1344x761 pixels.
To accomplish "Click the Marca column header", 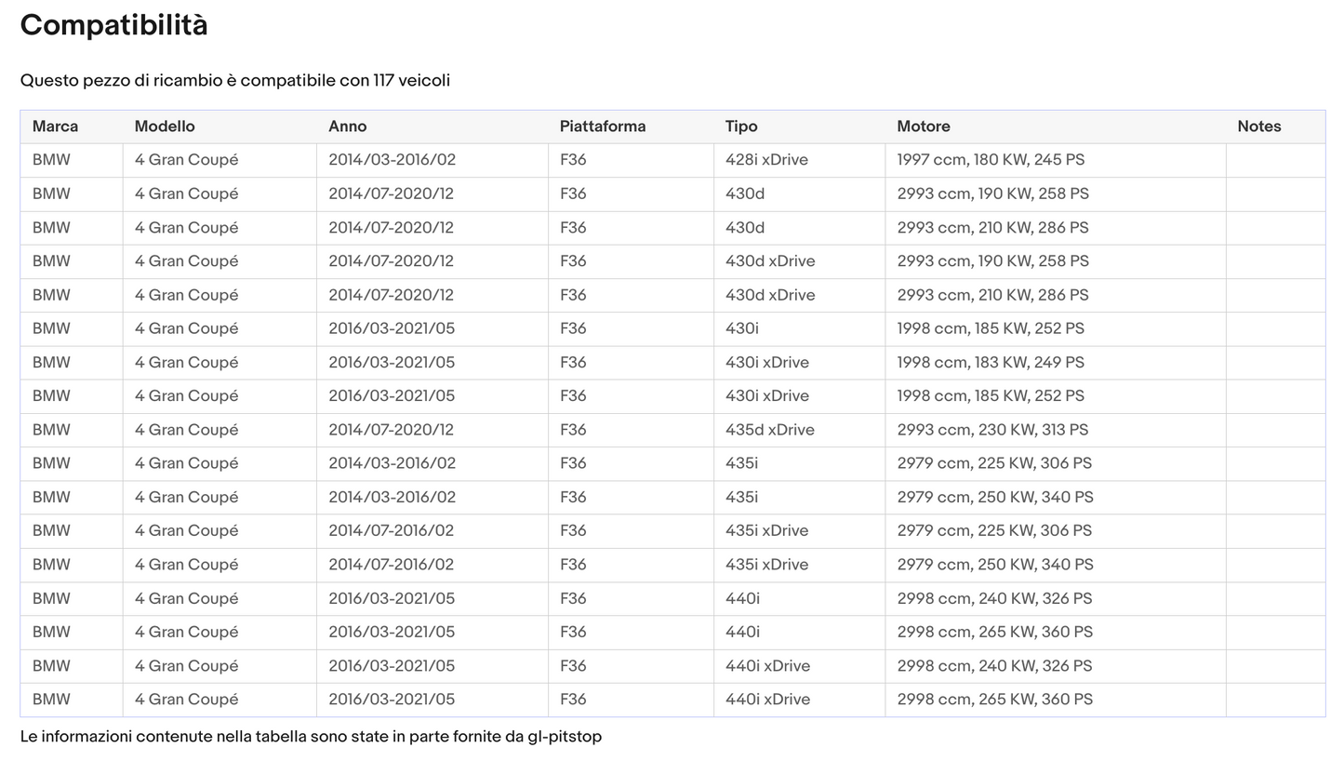I will (x=55, y=127).
